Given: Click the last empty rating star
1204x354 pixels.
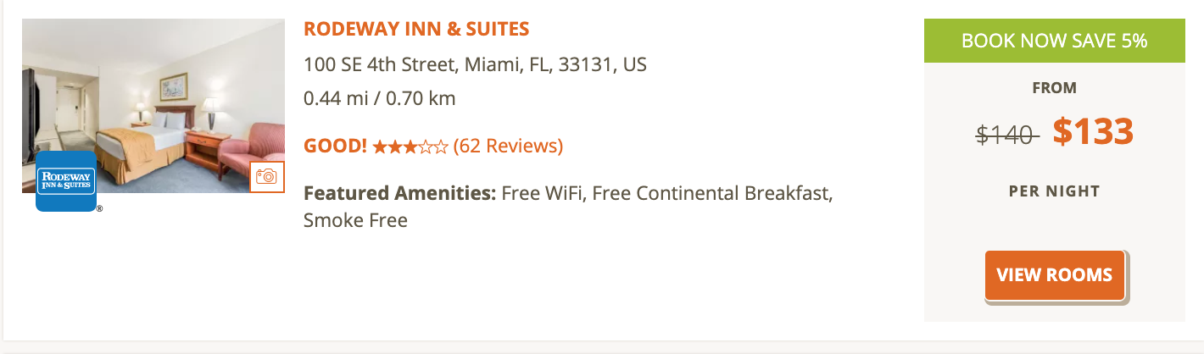Looking at the screenshot, I should [441, 147].
